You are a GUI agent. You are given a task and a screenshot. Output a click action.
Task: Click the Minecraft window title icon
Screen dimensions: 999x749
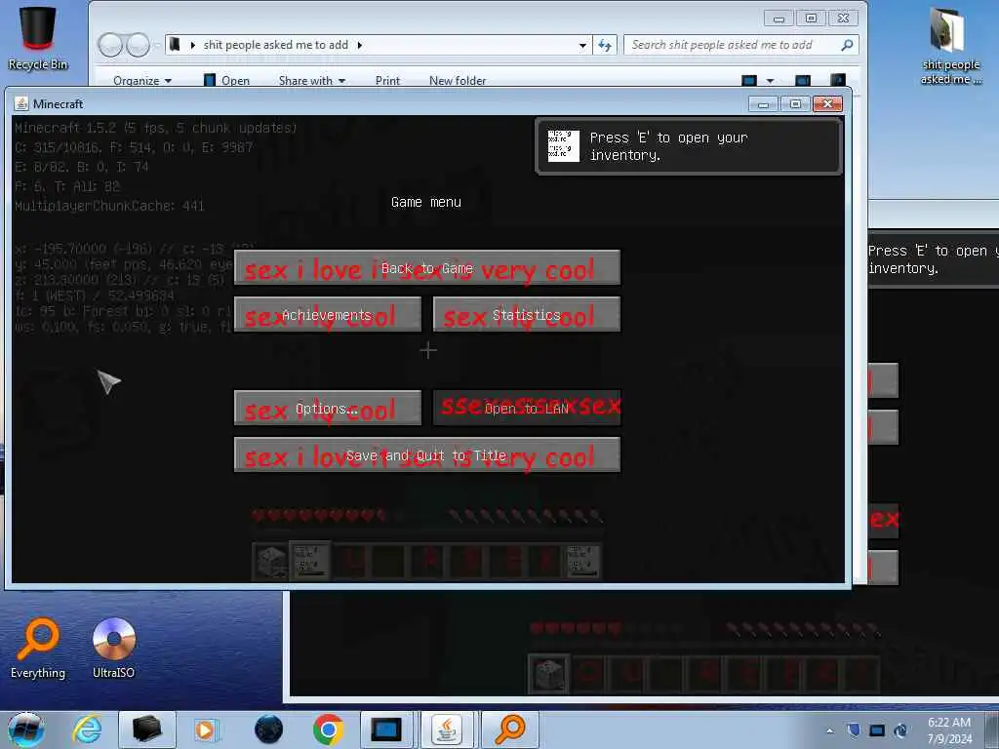tap(21, 103)
